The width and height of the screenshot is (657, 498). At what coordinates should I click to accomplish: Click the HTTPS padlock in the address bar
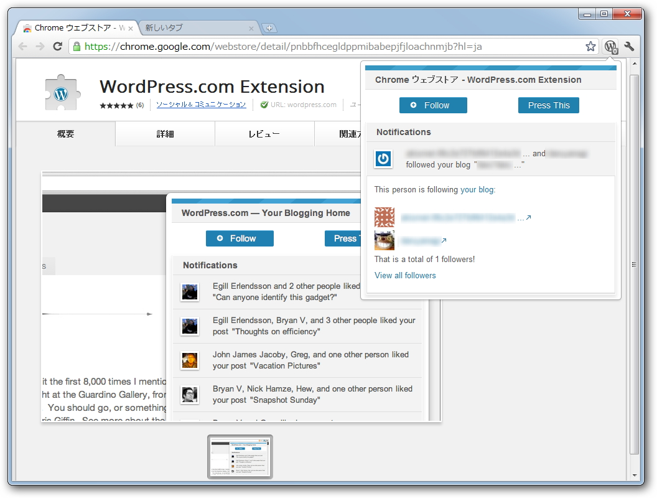75,46
